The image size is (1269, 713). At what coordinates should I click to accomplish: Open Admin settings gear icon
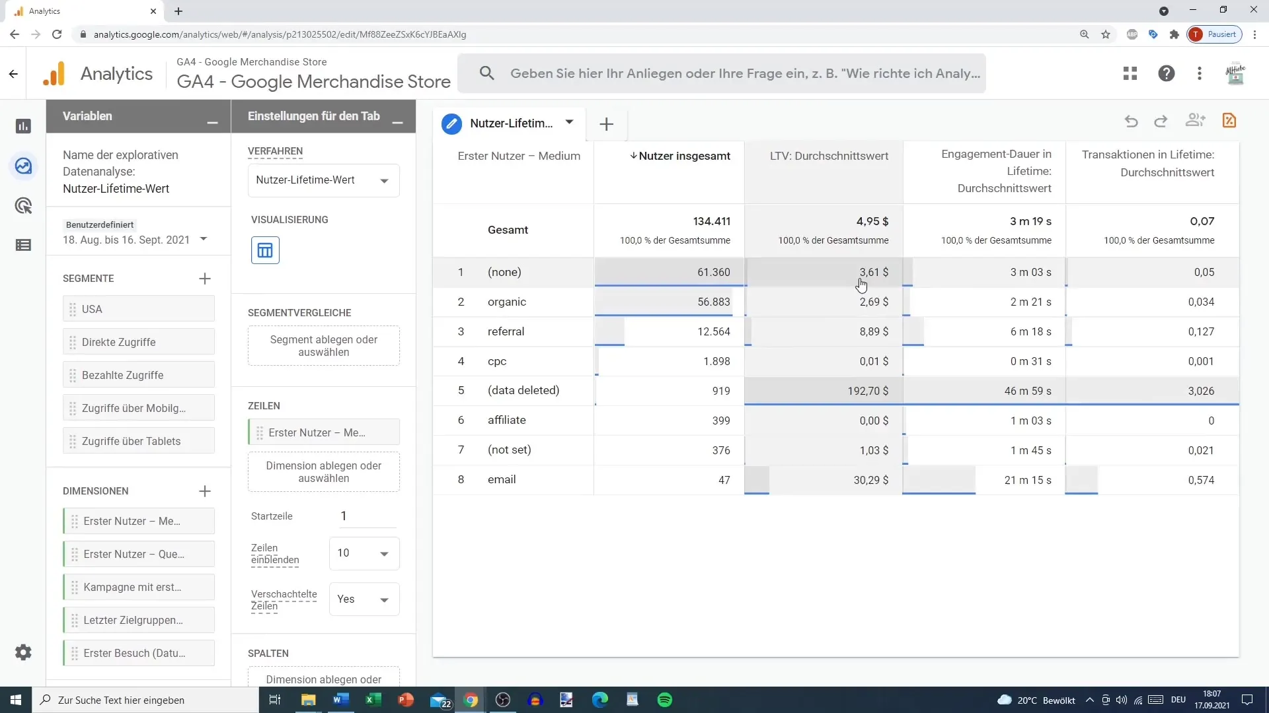point(23,652)
